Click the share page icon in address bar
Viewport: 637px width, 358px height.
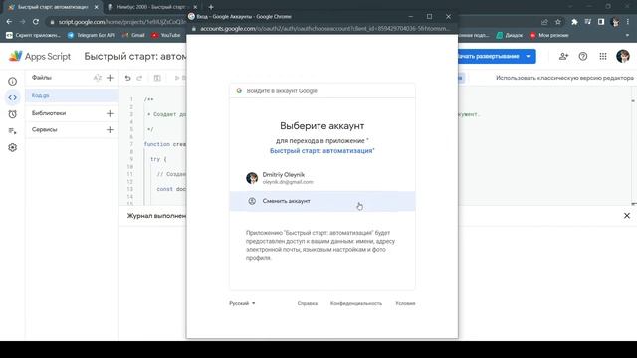[x=544, y=22]
